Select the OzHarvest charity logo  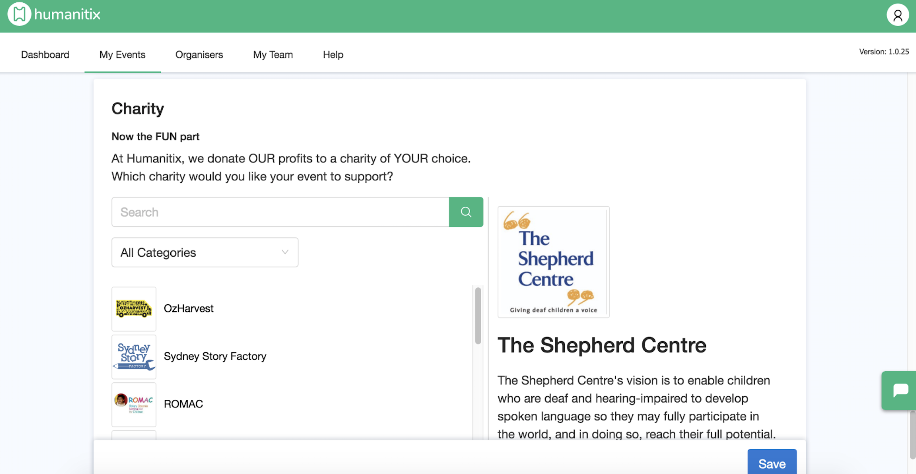134,309
